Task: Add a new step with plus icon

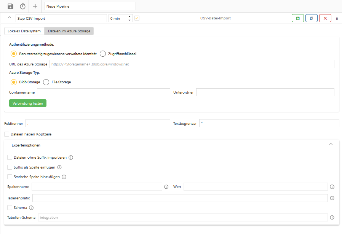Action: (35, 6)
